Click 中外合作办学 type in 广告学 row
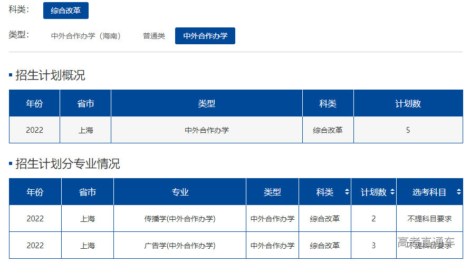 (x=273, y=246)
